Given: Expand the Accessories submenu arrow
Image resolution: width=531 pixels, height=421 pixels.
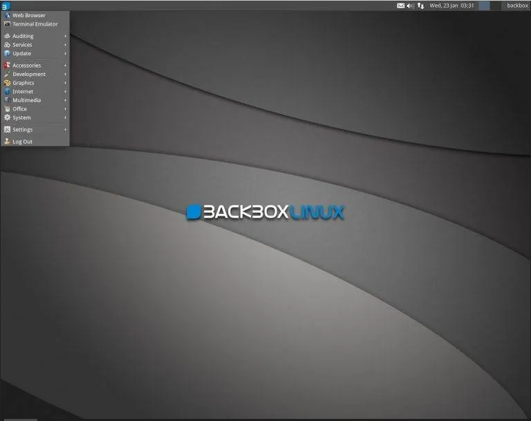Looking at the screenshot, I should 65,66.
